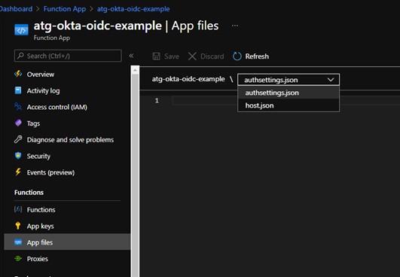Click the App keys key icon
Image resolution: width=400 pixels, height=277 pixels.
coord(18,226)
